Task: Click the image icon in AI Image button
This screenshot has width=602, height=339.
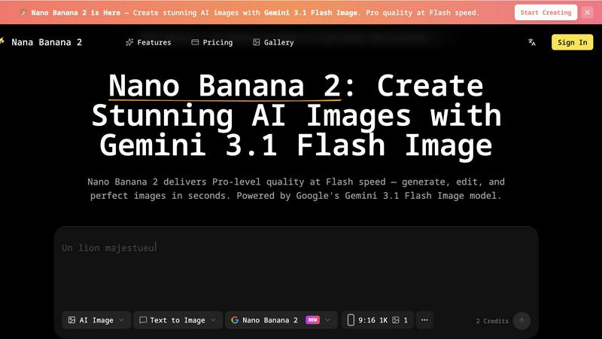Action: click(x=71, y=320)
